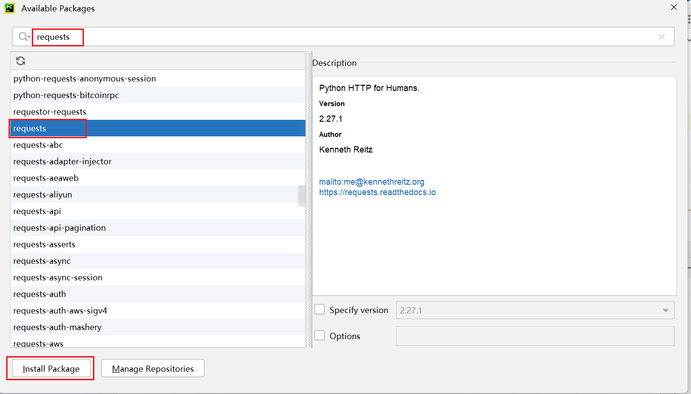This screenshot has height=394, width=691.
Task: Click the Python HTTP for Humans description text
Action: 369,88
